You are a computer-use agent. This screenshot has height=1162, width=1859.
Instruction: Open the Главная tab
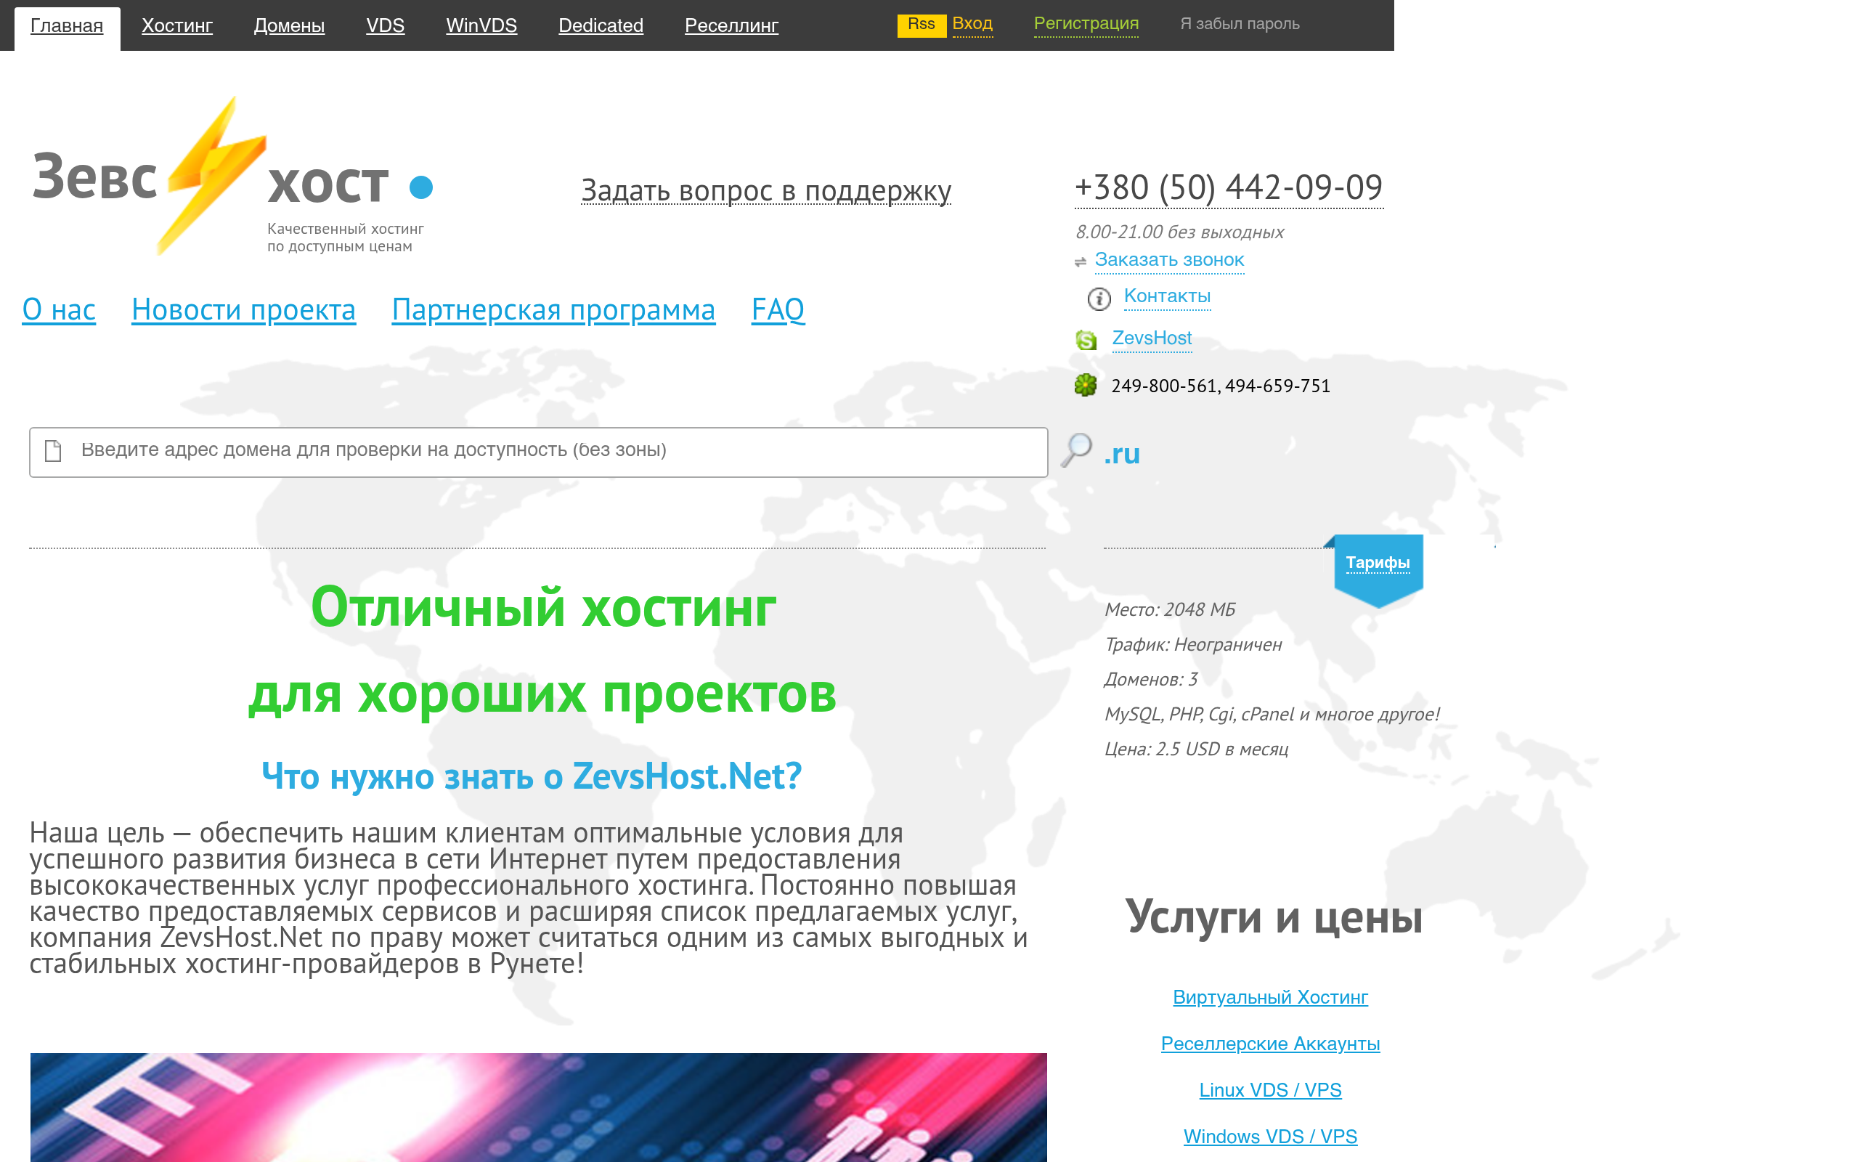[x=67, y=26]
